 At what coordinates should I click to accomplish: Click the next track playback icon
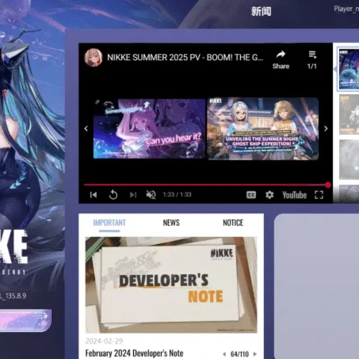point(133,195)
